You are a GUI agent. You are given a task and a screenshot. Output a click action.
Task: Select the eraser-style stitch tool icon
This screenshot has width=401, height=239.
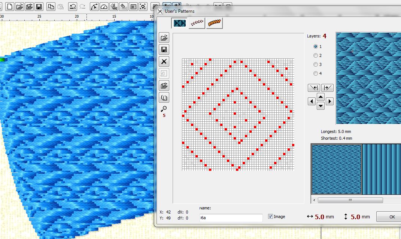(124, 6)
